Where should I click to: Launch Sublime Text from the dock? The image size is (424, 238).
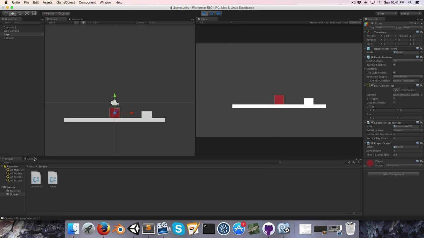pyautogui.click(x=148, y=228)
